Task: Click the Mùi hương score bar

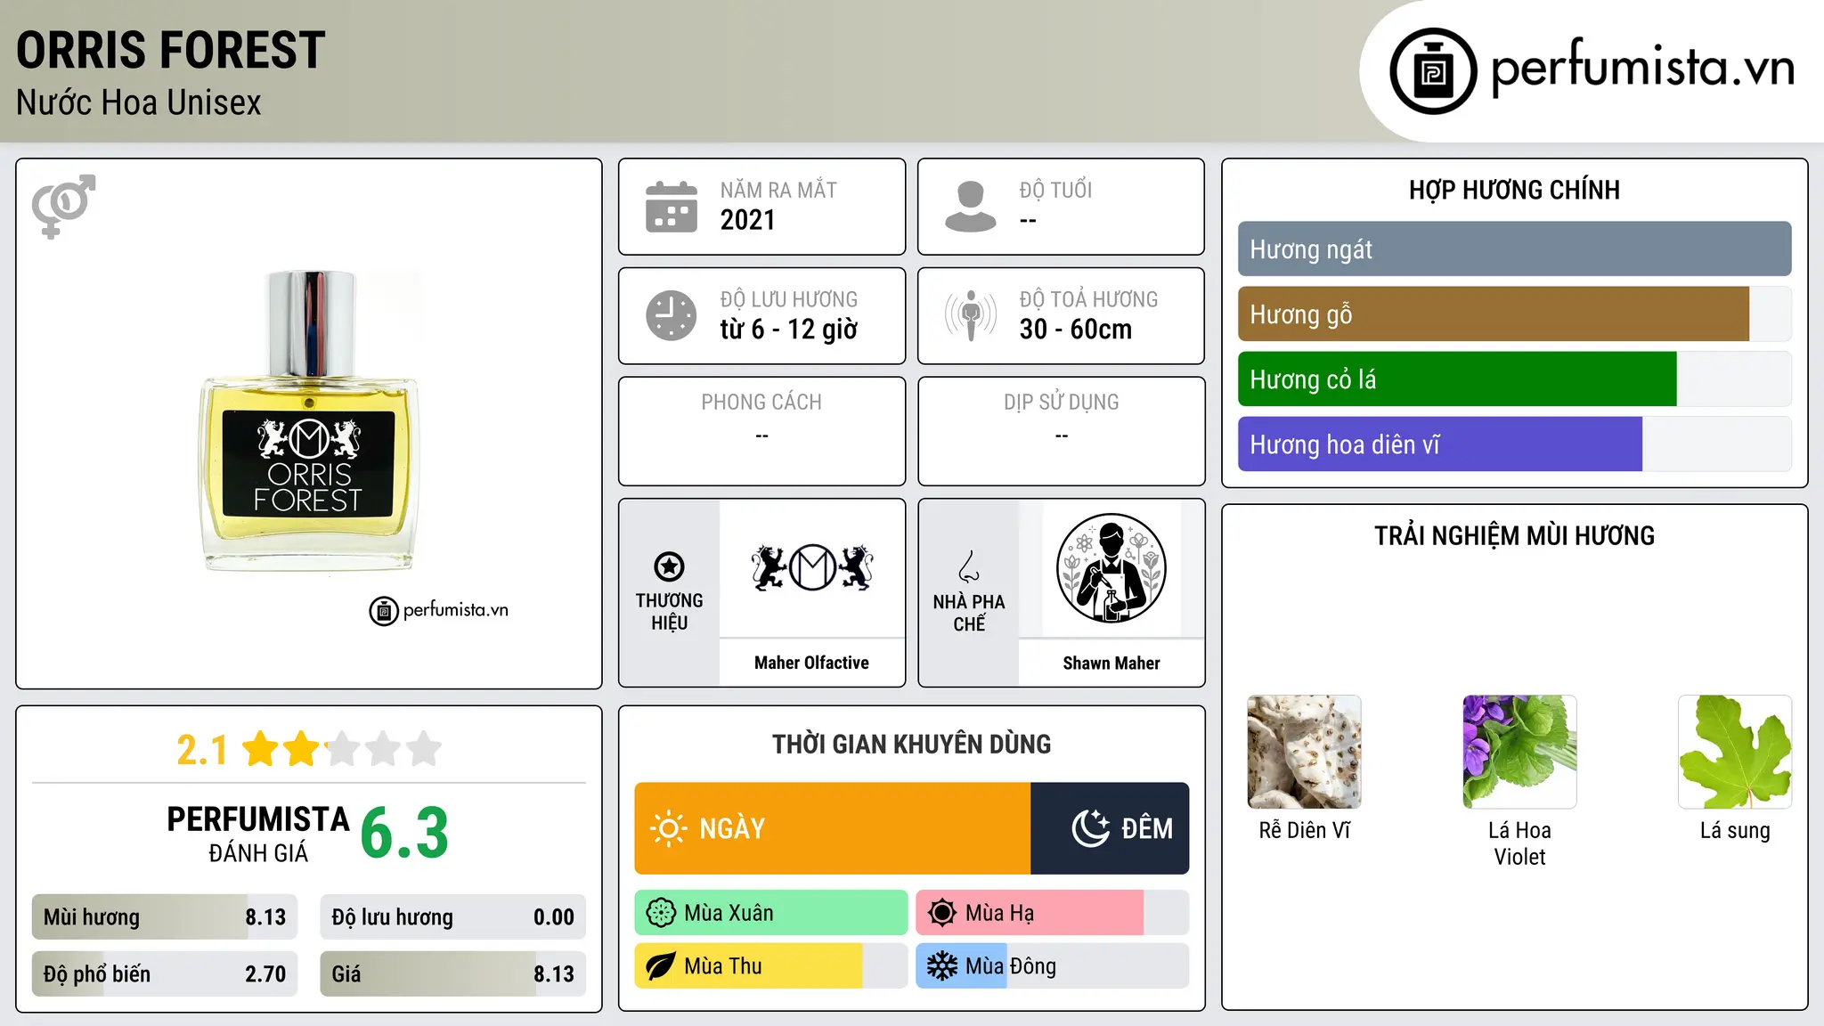Action: [165, 917]
